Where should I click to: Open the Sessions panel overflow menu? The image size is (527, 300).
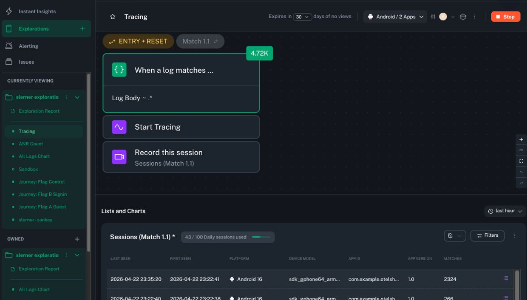pyautogui.click(x=515, y=235)
